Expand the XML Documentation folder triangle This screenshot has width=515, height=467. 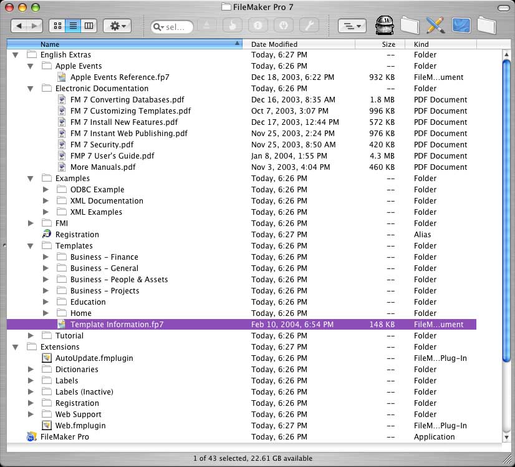pyautogui.click(x=46, y=200)
